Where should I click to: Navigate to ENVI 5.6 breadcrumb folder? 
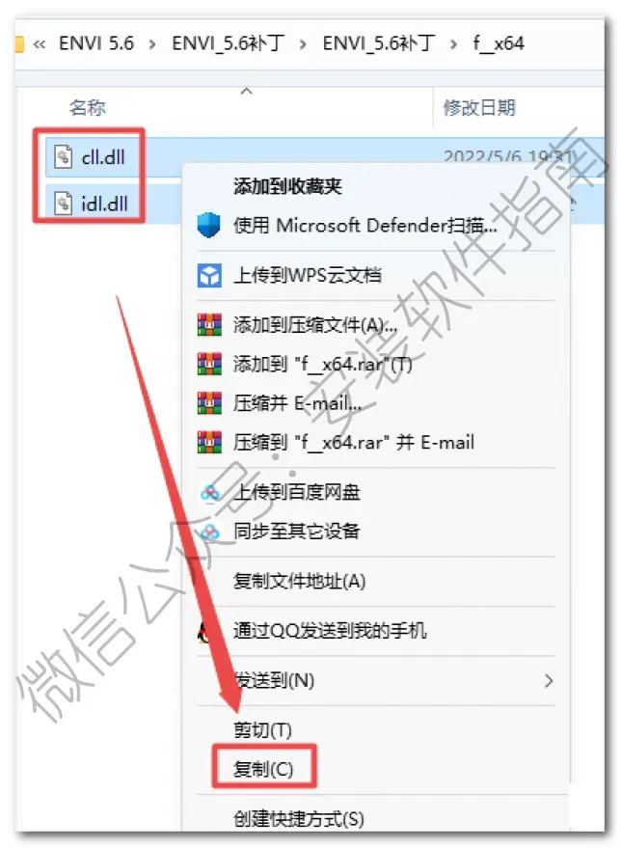tap(96, 43)
